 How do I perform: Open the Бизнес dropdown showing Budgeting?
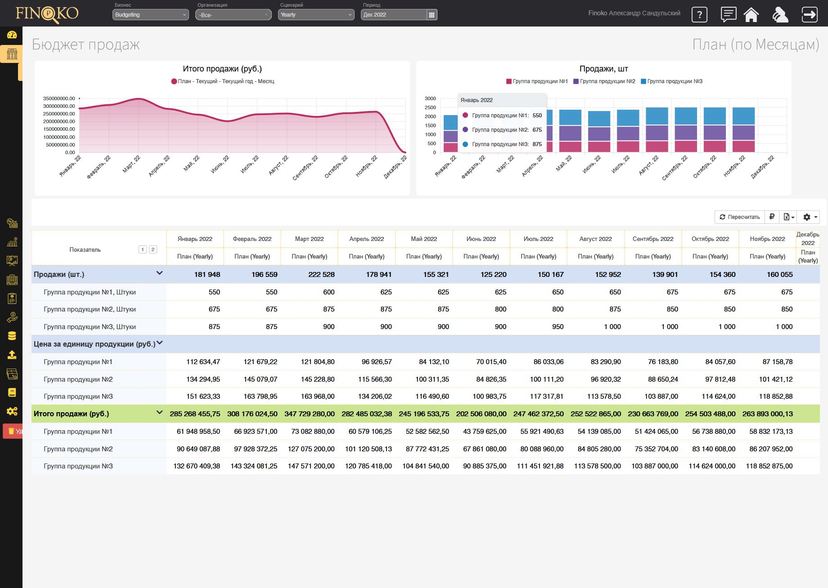coord(150,15)
